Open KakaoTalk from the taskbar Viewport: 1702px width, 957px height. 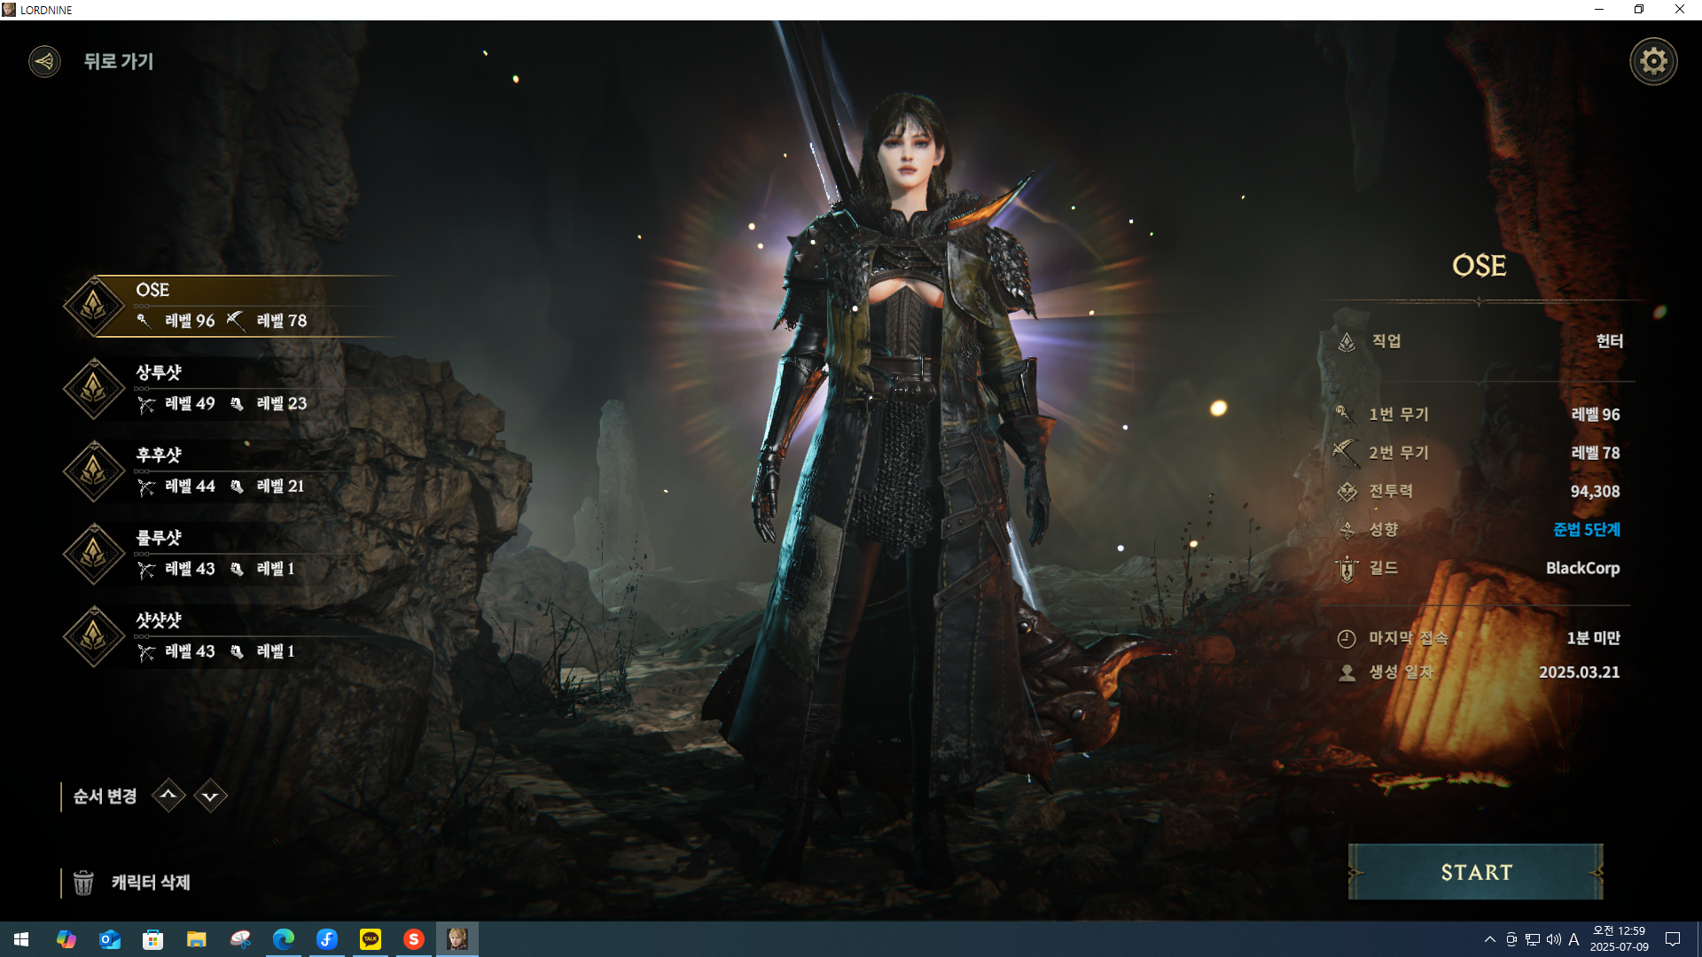(371, 939)
